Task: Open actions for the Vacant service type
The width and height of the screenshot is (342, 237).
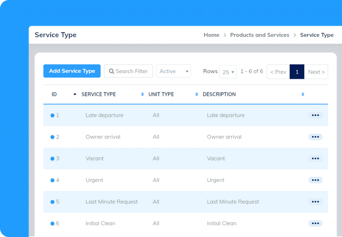Action: pos(315,158)
